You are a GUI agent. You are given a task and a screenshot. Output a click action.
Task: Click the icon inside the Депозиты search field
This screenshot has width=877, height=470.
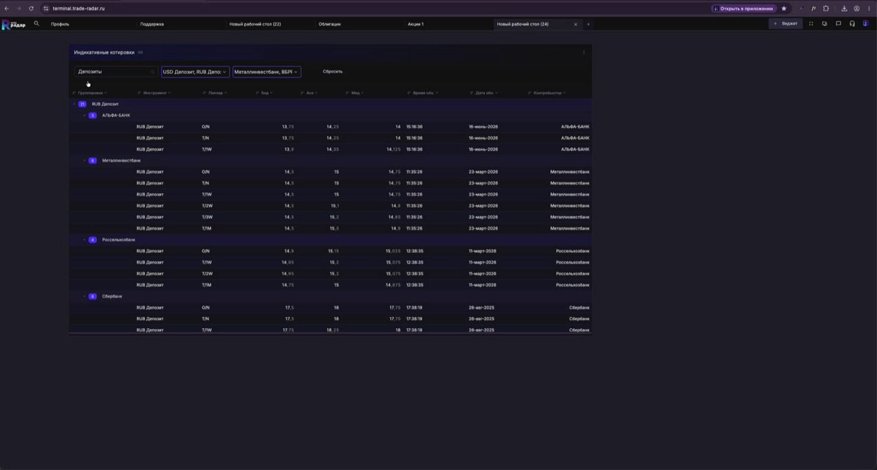(152, 72)
